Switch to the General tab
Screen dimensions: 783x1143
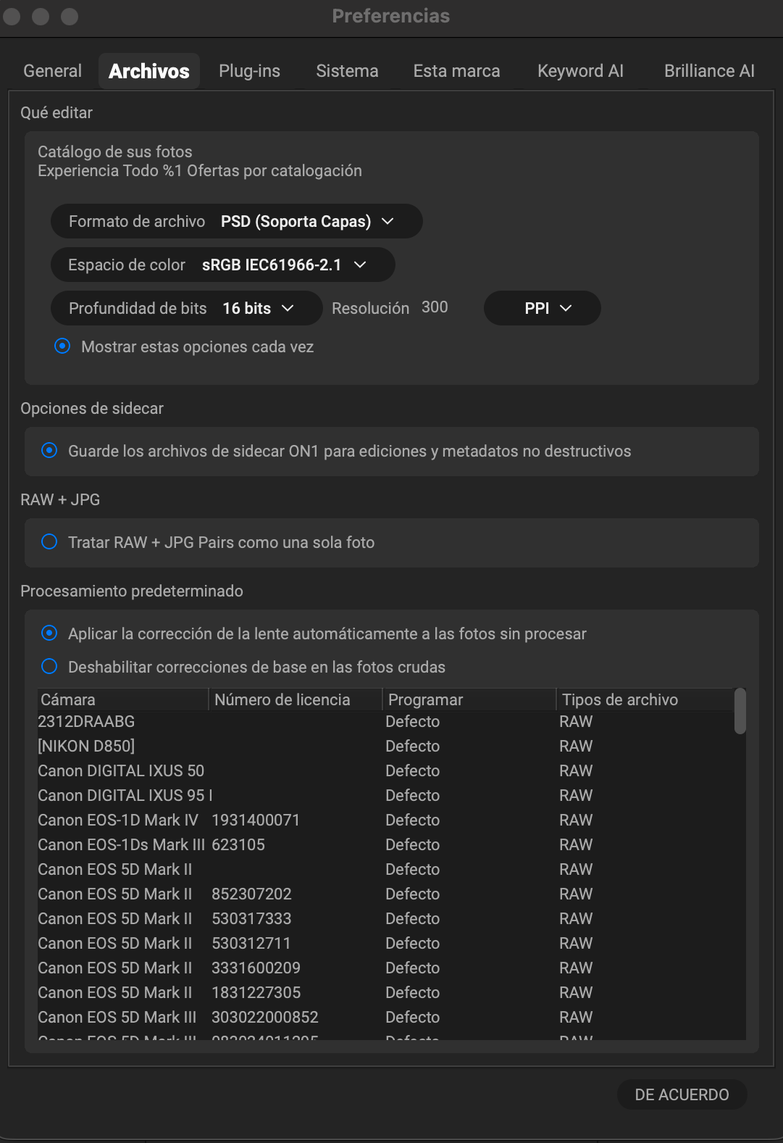tap(52, 71)
